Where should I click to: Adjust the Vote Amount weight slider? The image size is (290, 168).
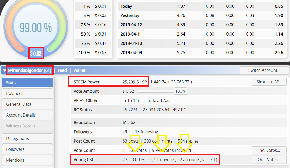click(x=155, y=91)
